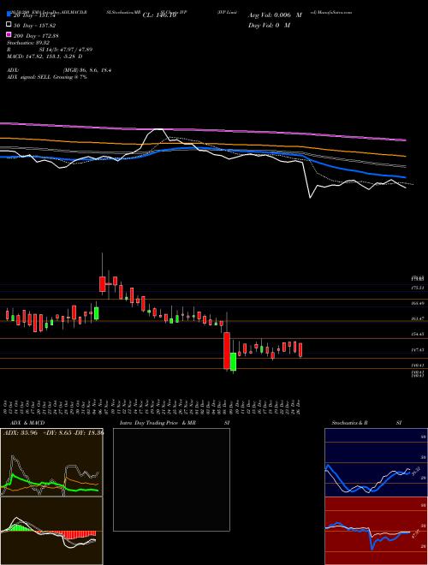This screenshot has width=428, height=565.
Task: Click the 161.47 price axis label
Action: 419,319
